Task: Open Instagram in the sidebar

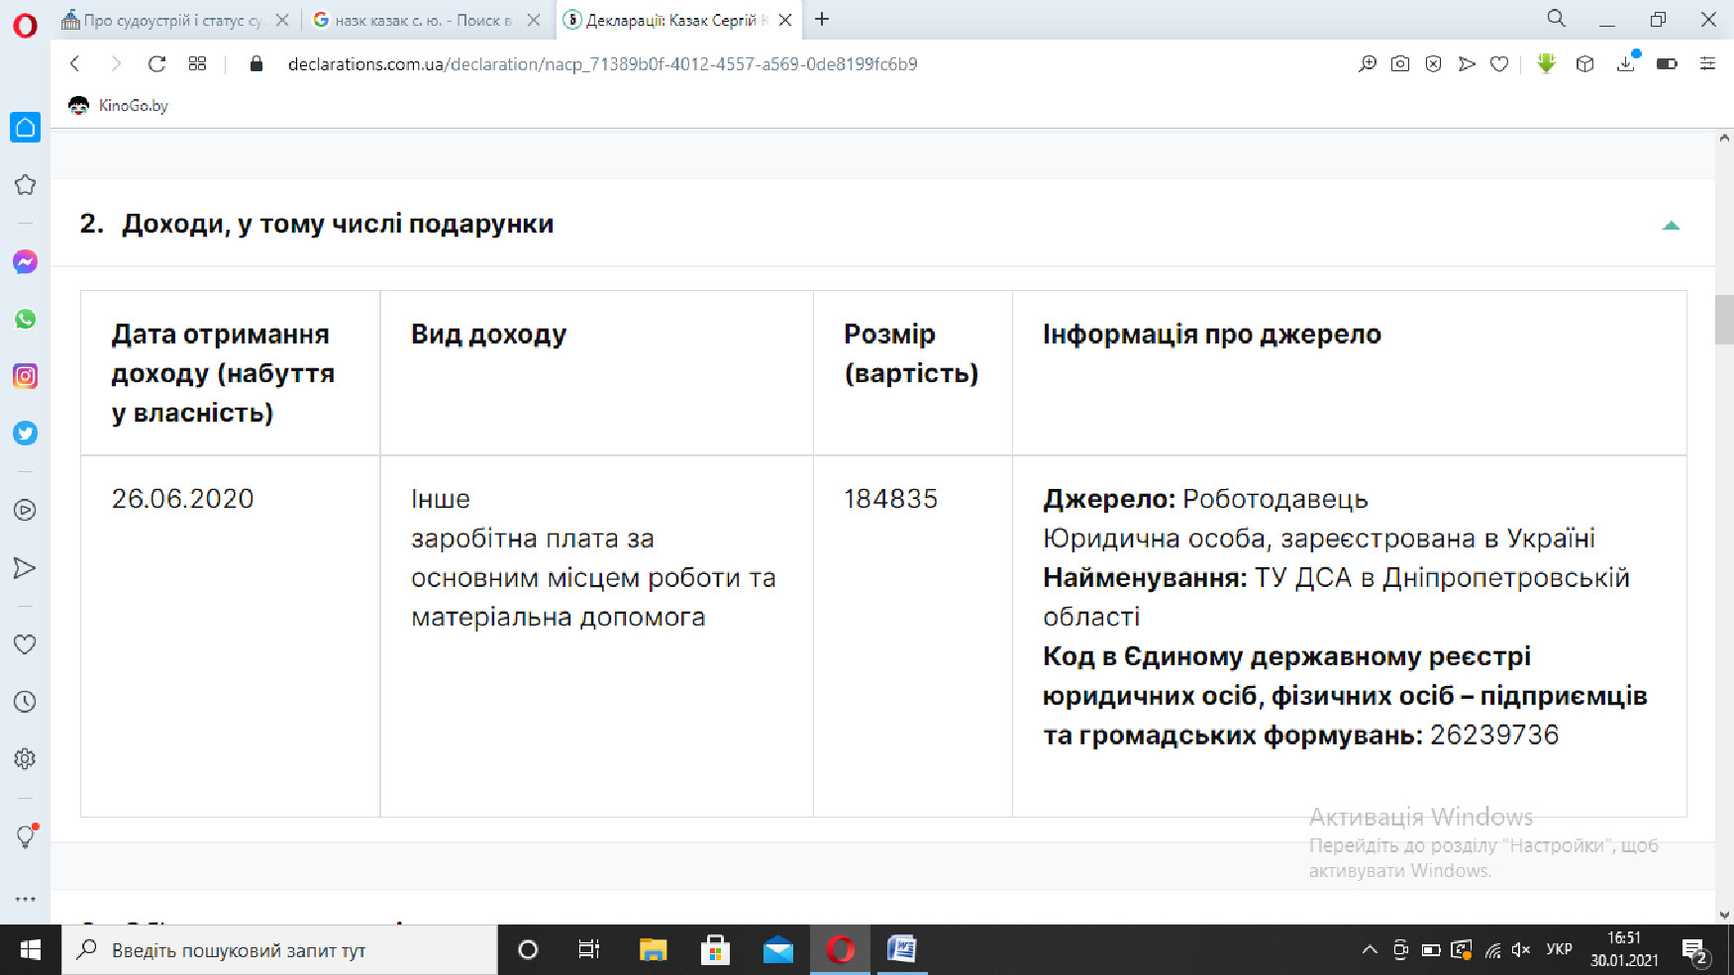Action: point(25,376)
